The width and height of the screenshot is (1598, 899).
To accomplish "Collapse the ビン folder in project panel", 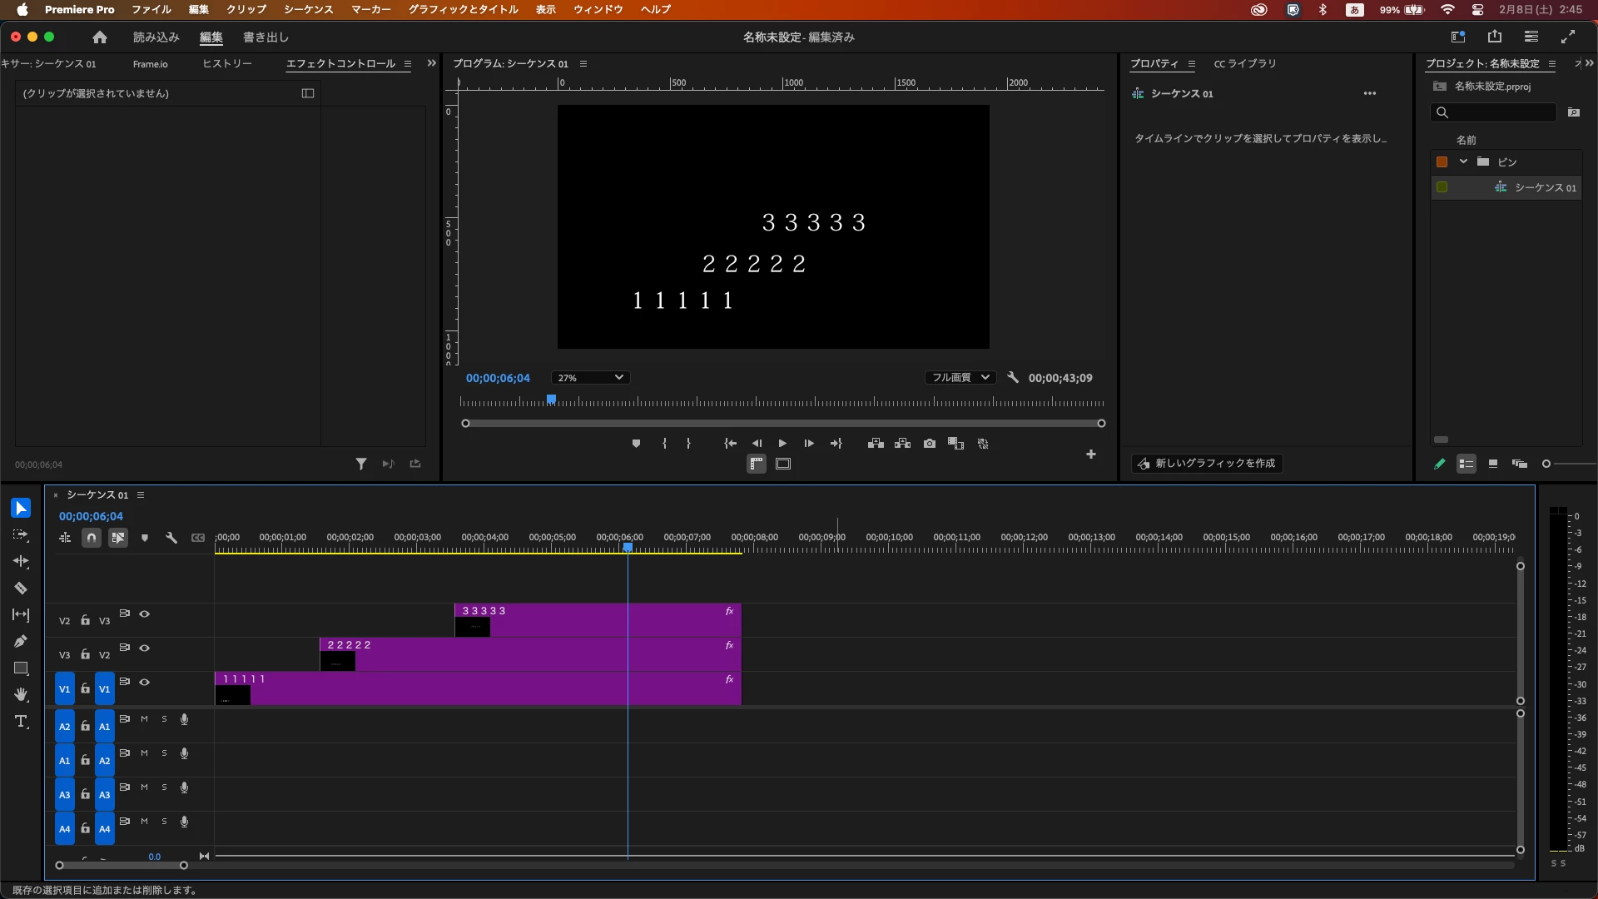I will point(1463,161).
